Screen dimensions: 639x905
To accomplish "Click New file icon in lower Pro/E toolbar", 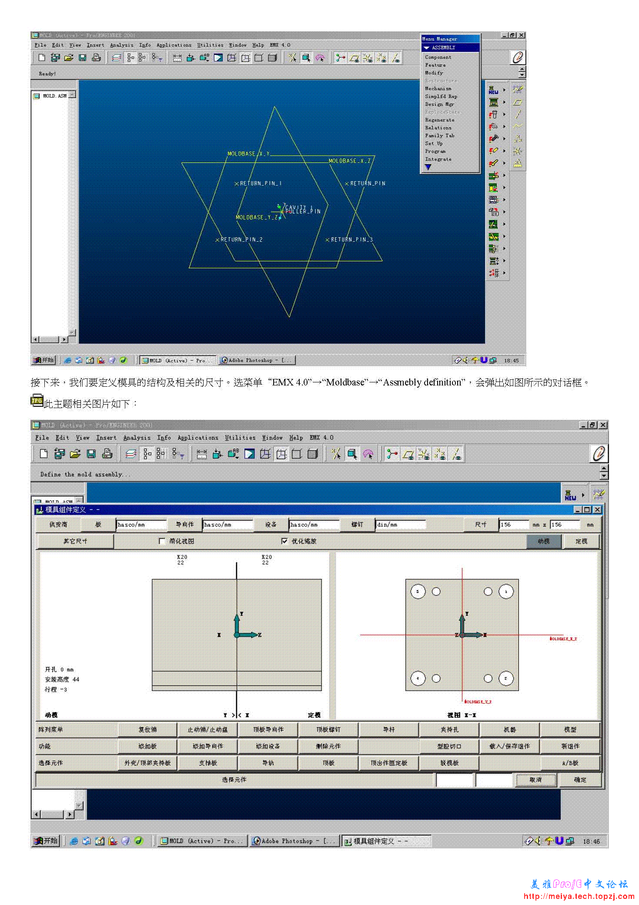I will coord(43,454).
